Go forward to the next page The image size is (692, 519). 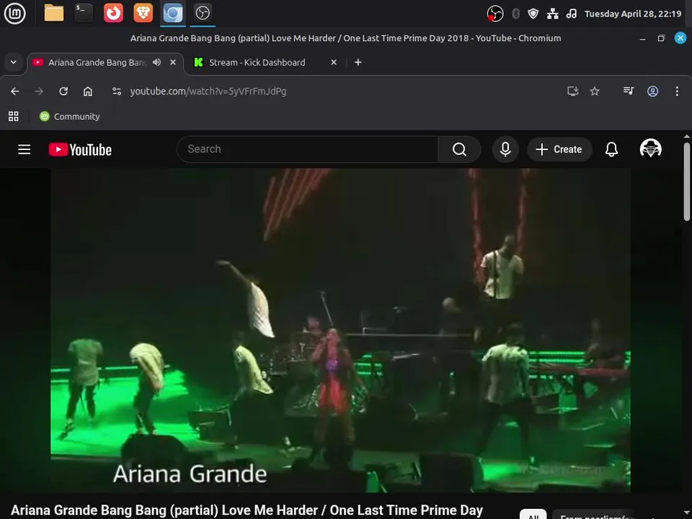39,92
